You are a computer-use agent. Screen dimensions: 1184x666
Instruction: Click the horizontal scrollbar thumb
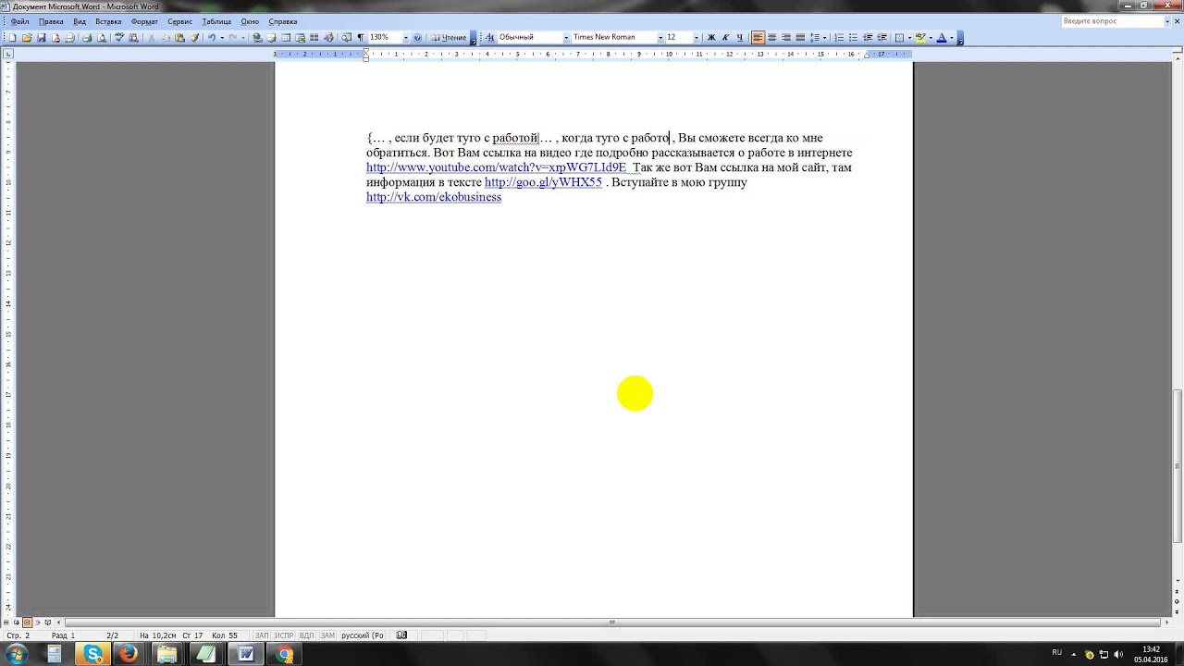(x=611, y=623)
